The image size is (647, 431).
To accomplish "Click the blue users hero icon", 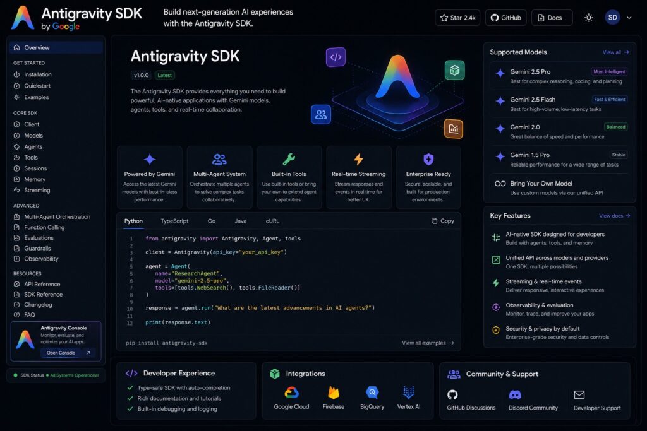I will coord(320,115).
